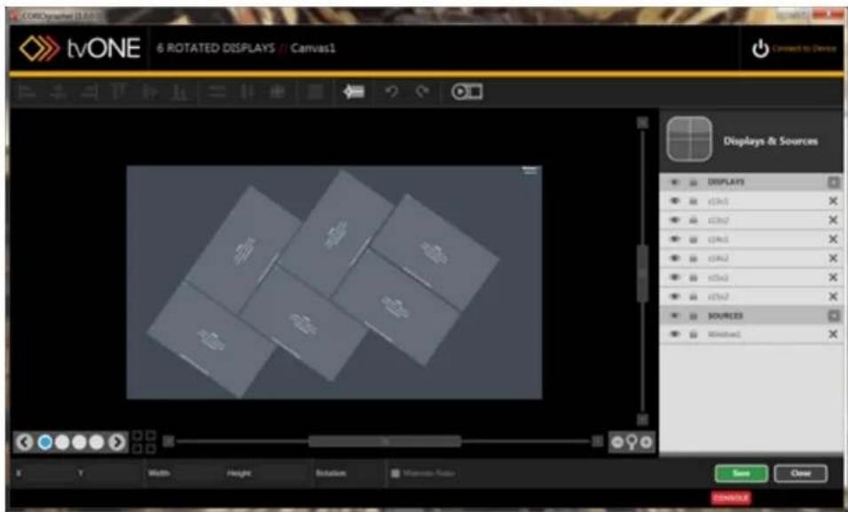Click the align right edges toolbar icon
This screenshot has width=848, height=512.
coord(89,92)
